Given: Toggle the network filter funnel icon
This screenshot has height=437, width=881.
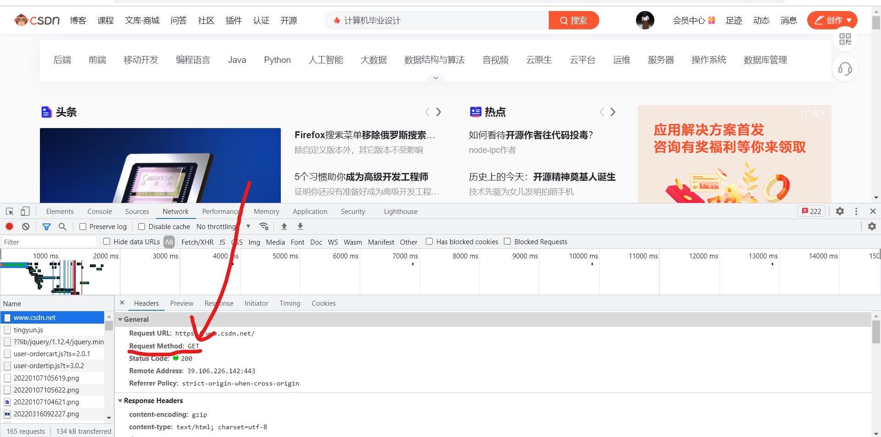Looking at the screenshot, I should 46,226.
